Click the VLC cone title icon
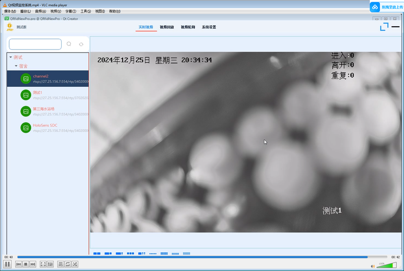 click(x=5, y=5)
